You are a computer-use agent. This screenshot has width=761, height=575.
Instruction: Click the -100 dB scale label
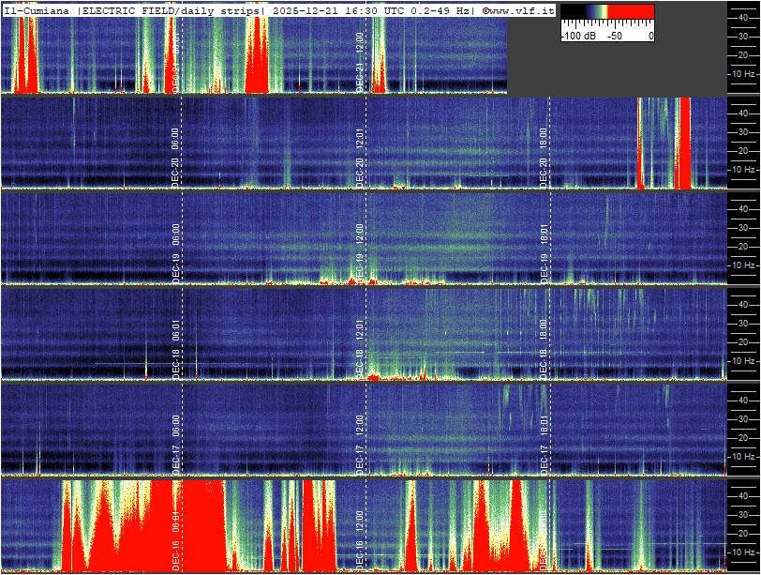coord(576,36)
